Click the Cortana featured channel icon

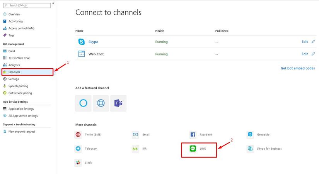[x=83, y=103]
